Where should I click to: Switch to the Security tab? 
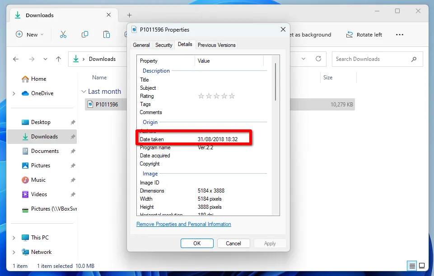[163, 45]
